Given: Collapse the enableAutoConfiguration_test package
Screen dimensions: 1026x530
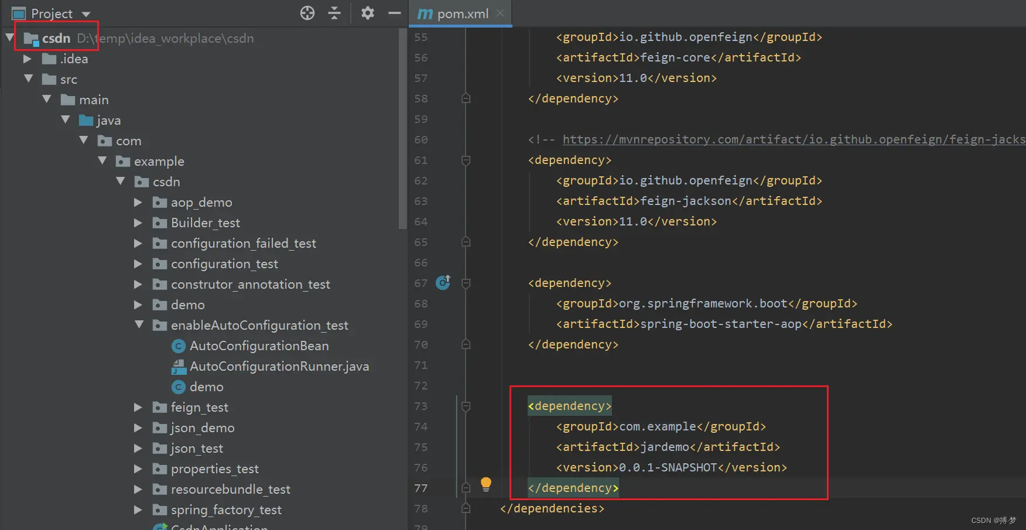Looking at the screenshot, I should pos(139,324).
